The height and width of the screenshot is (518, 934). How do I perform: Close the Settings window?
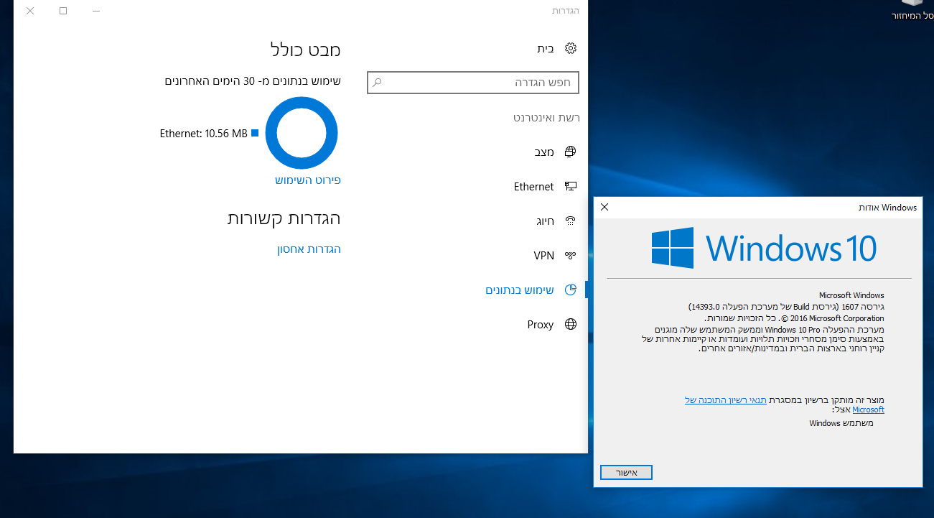30,11
